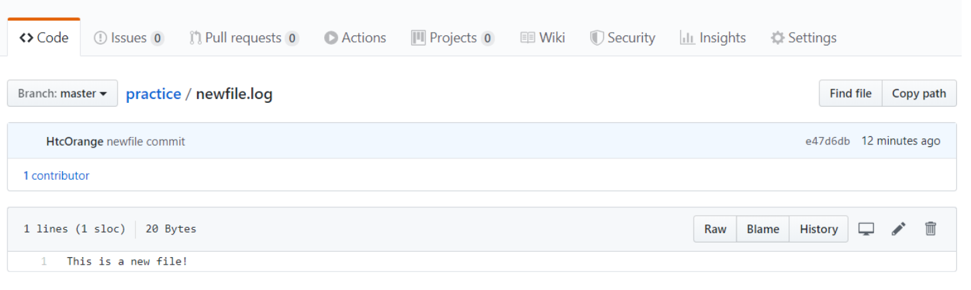This screenshot has height=290, width=971.
Task: Select the Code tab
Action: [x=44, y=38]
